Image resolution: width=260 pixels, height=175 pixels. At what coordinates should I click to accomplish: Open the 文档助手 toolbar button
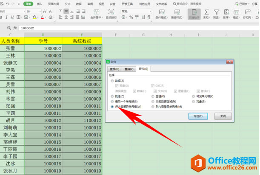coord(194,12)
